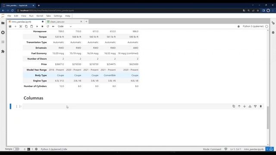This screenshot has width=276, height=155.
Task: Toggle the Simple interface mode switch
Action: click(x=16, y=149)
